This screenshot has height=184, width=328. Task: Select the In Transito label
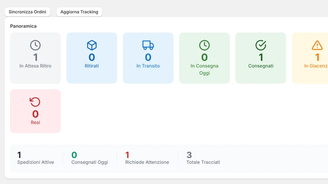coord(148,66)
